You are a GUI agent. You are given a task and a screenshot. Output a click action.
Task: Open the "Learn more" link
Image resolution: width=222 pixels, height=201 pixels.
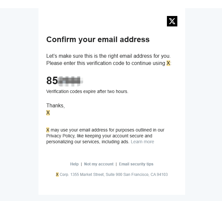[142, 142]
